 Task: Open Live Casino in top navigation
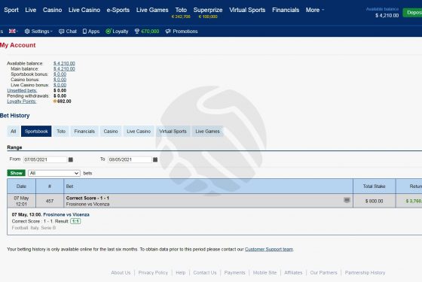(x=84, y=10)
